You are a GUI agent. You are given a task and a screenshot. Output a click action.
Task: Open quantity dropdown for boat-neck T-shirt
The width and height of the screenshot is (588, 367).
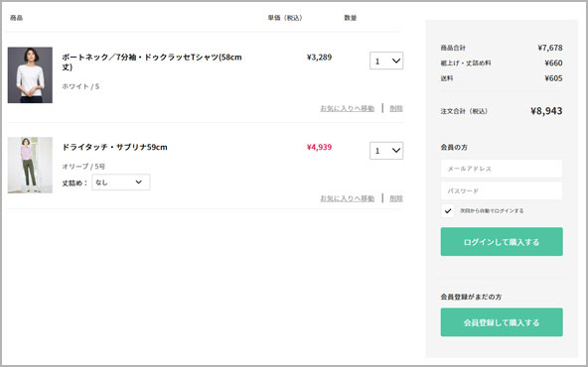coord(386,61)
